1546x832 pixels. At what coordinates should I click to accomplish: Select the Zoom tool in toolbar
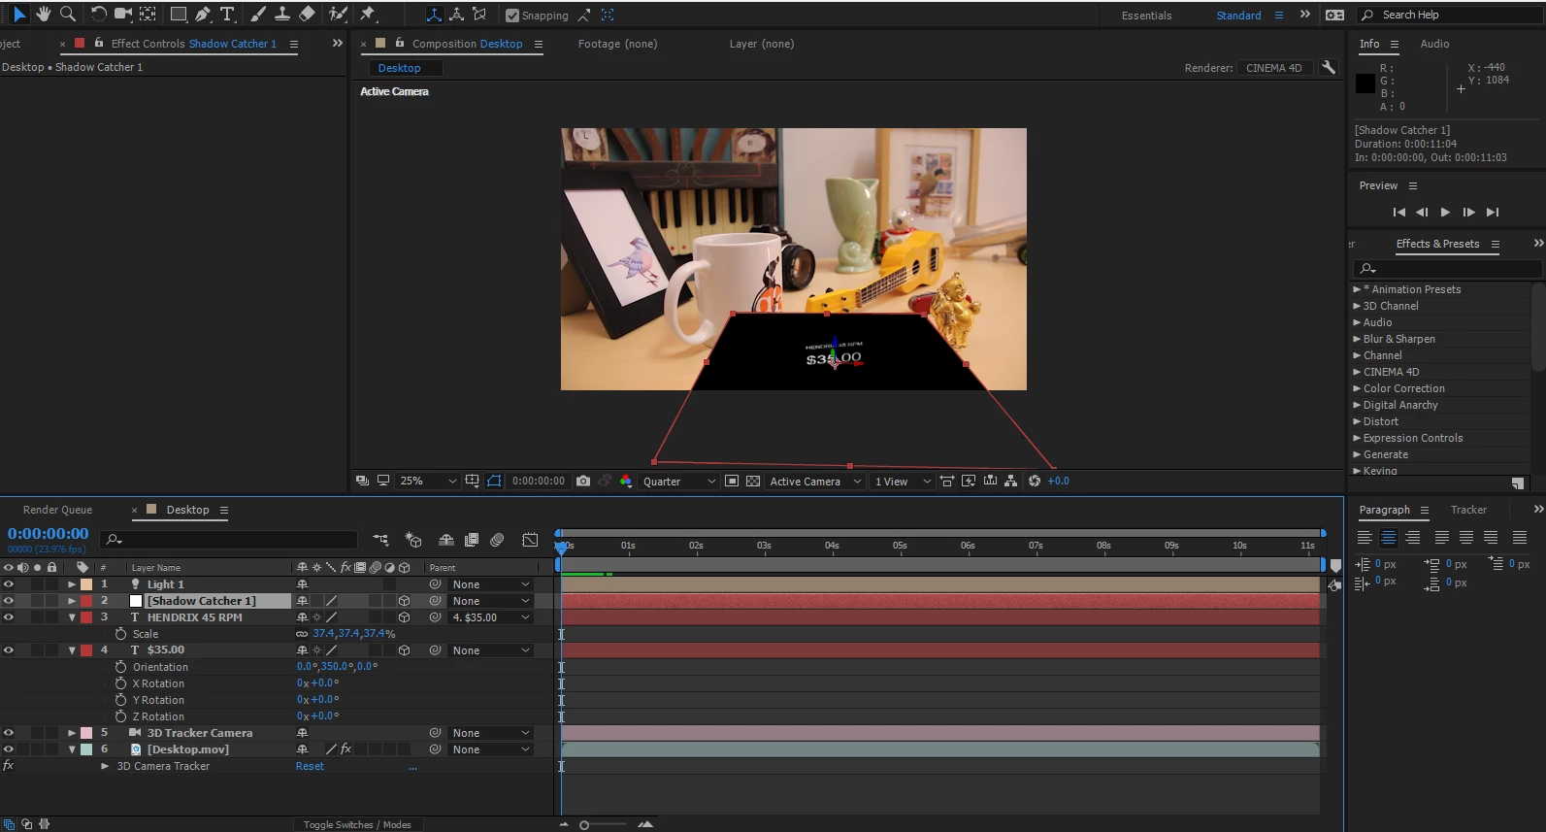coord(67,14)
